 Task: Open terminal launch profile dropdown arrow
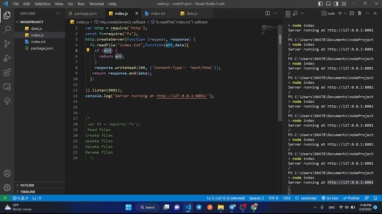coord(345,14)
